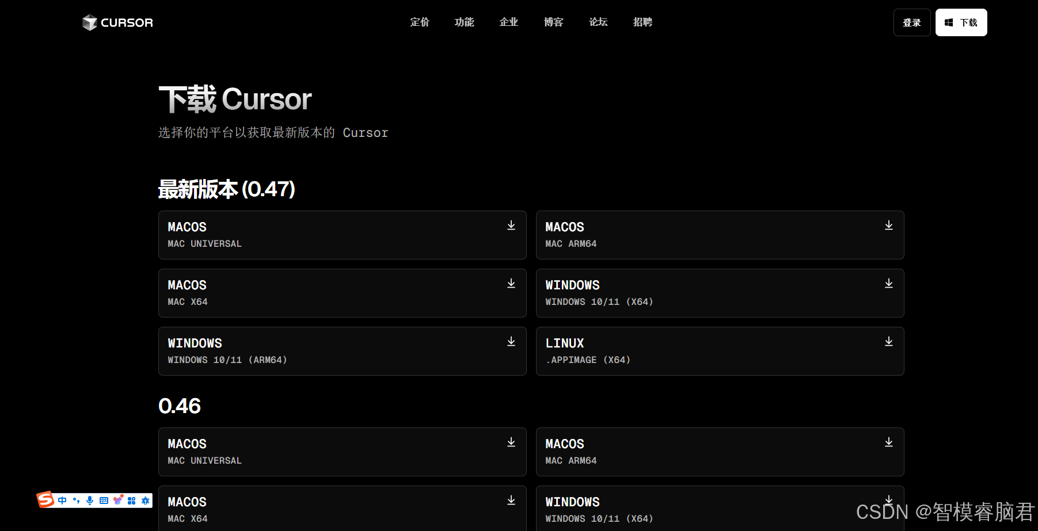Click the "WINDOWS 10/11 (ARM64)" label
The height and width of the screenshot is (531, 1038).
(227, 360)
